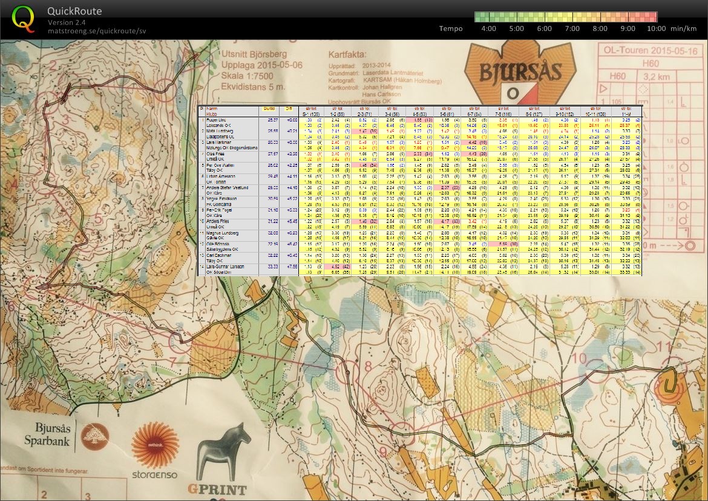
Task: Click the Namn column header in results table
Action: (x=212, y=109)
